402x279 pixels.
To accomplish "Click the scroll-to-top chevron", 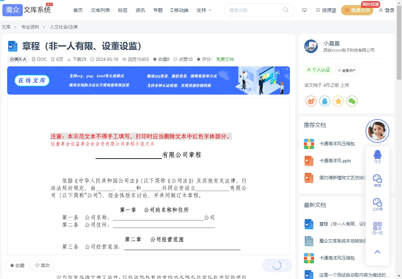I will [x=377, y=252].
